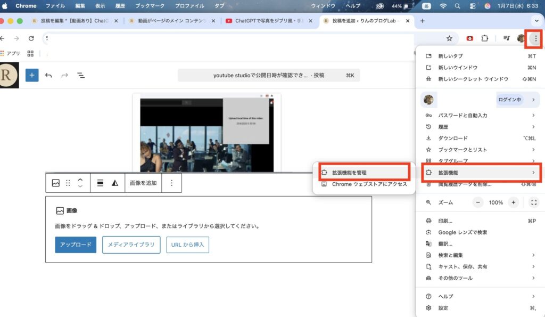Open the document overview list icon
The image size is (545, 317).
(81, 76)
